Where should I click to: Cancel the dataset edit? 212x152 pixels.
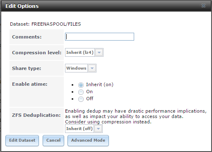click(x=53, y=140)
